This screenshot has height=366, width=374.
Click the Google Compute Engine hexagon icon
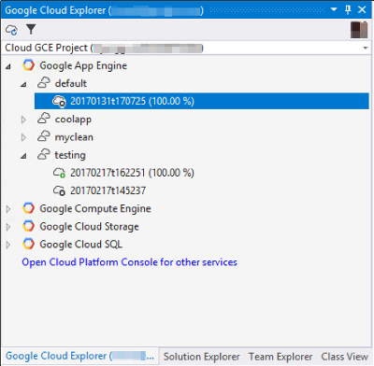[28, 208]
